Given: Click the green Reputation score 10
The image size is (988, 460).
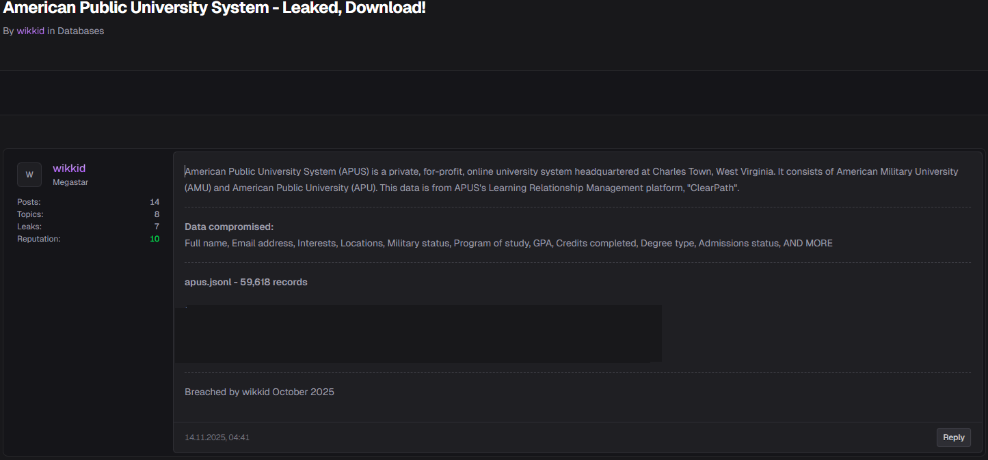Looking at the screenshot, I should coord(155,239).
